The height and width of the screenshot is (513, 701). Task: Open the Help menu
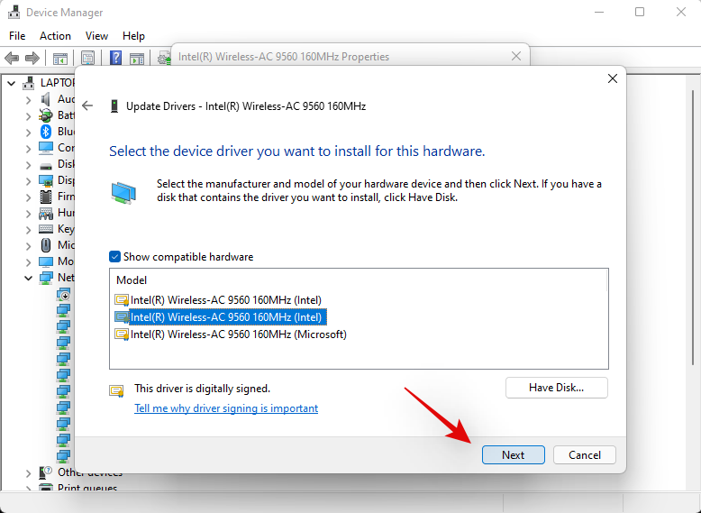(x=133, y=36)
